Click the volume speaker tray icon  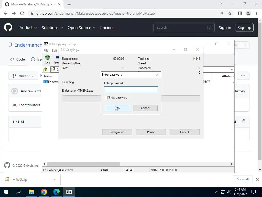[x=229, y=192]
